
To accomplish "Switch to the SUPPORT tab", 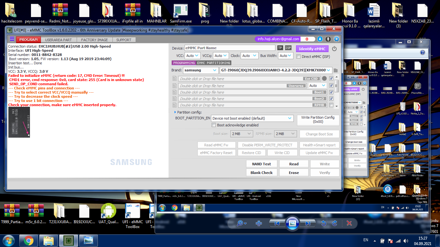I will (124, 40).
